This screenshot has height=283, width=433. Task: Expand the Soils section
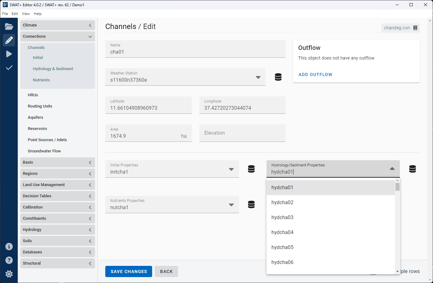pos(57,241)
